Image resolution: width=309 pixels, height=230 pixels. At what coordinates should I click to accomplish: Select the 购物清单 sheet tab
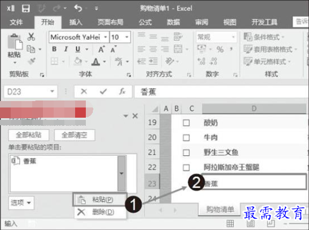click(x=220, y=209)
